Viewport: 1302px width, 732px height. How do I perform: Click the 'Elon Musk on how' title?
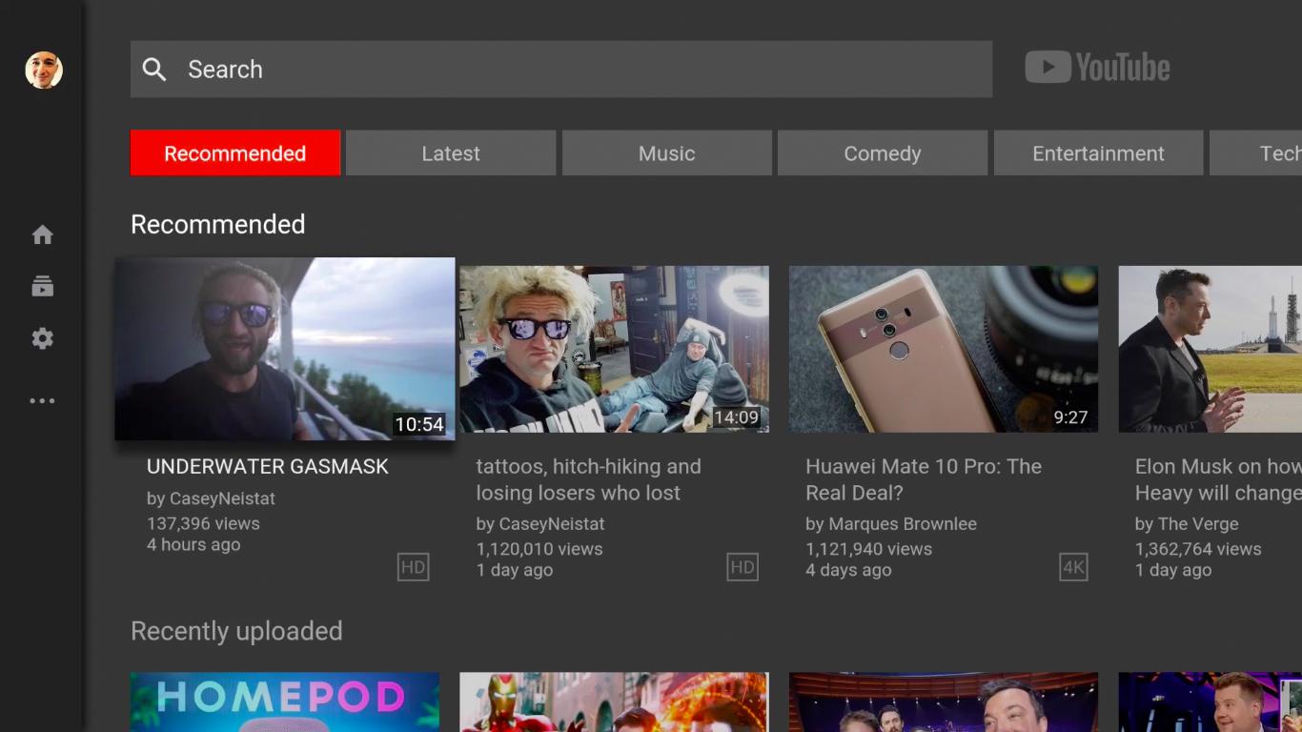[1218, 479]
